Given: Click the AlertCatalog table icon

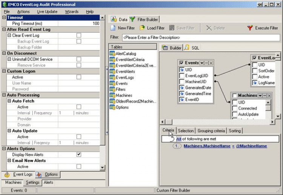Looking at the screenshot, I should (112, 53).
